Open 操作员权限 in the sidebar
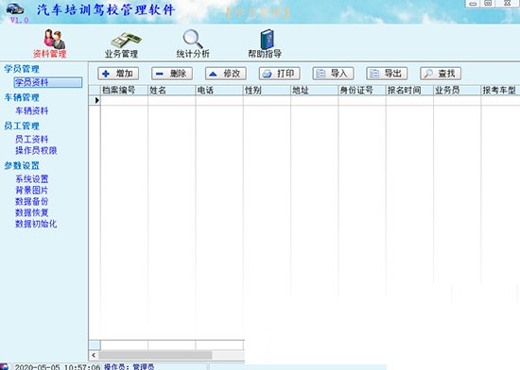Viewport: 520px width, 370px height. click(x=36, y=151)
